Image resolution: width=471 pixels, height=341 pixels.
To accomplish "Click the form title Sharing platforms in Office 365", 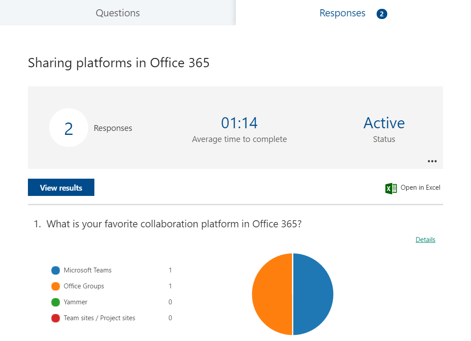I will pyautogui.click(x=119, y=63).
